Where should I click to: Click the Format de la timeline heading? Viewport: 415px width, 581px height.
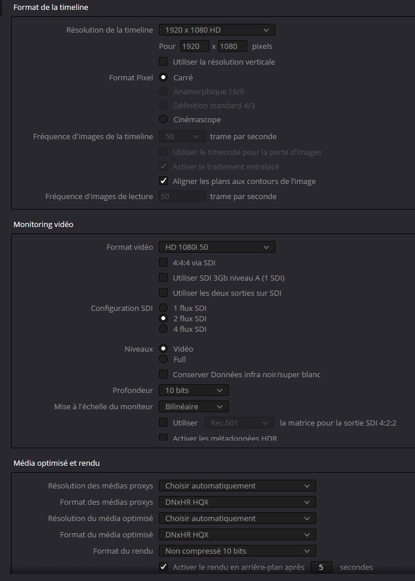[x=51, y=7]
